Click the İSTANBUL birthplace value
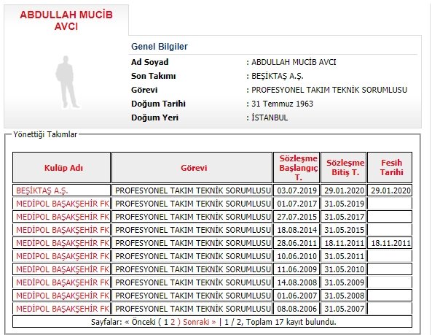Screen dimensions: 432x335 pyautogui.click(x=270, y=118)
